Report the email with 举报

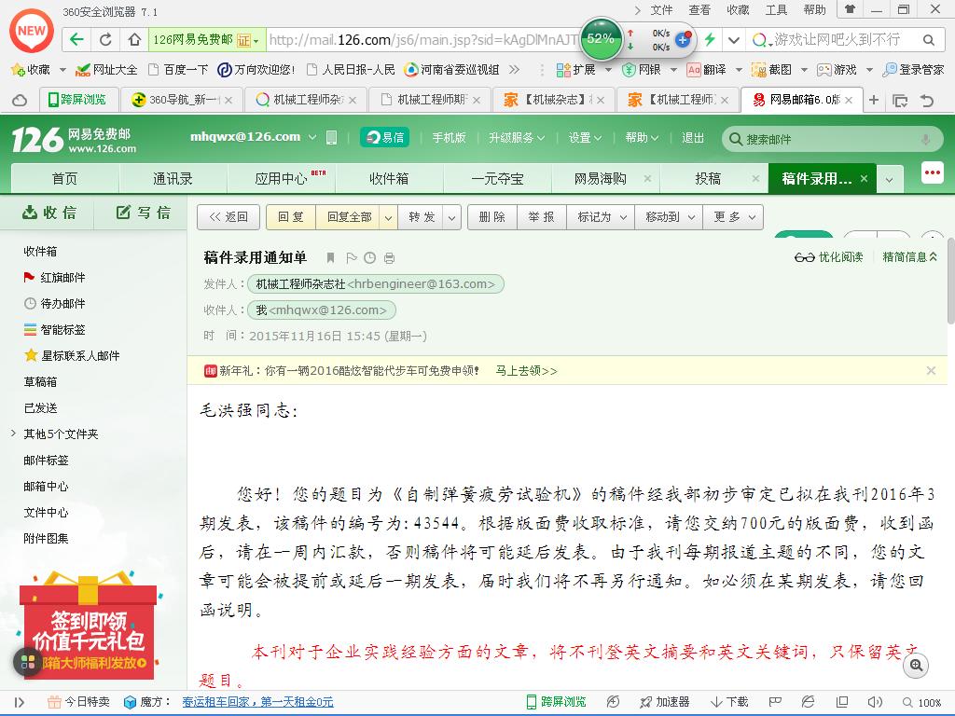[542, 217]
